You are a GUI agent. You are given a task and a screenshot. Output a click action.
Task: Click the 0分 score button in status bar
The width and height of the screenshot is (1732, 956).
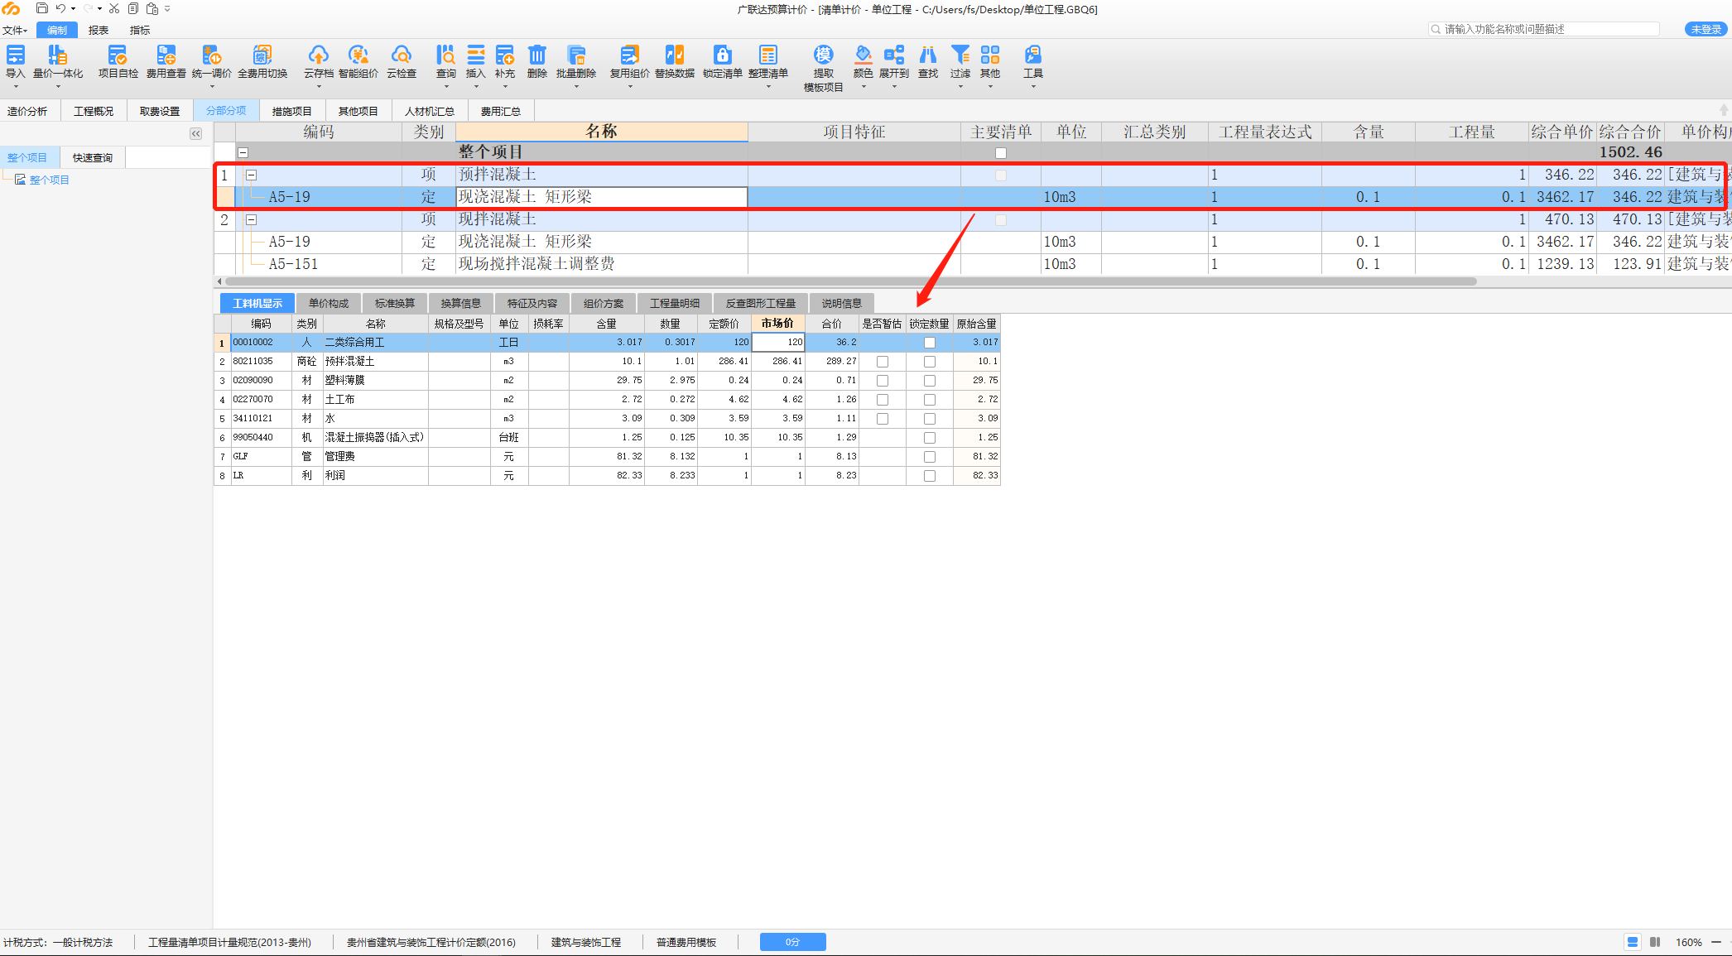click(x=792, y=942)
